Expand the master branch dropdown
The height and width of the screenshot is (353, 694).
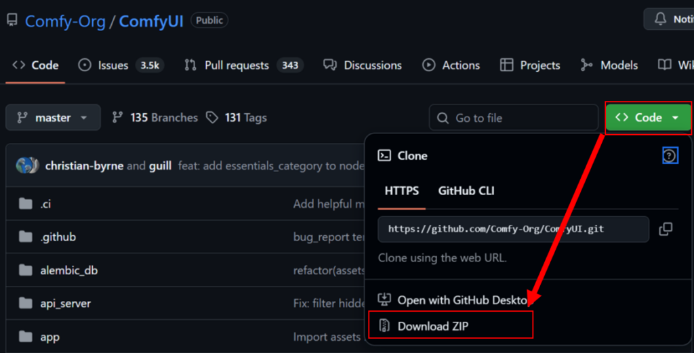[x=53, y=118]
